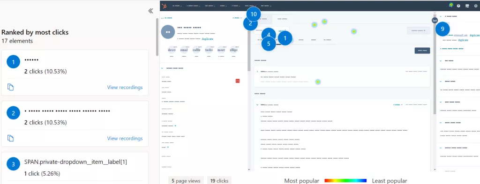
Task: Open the help question mark icon
Action: coord(458,6)
